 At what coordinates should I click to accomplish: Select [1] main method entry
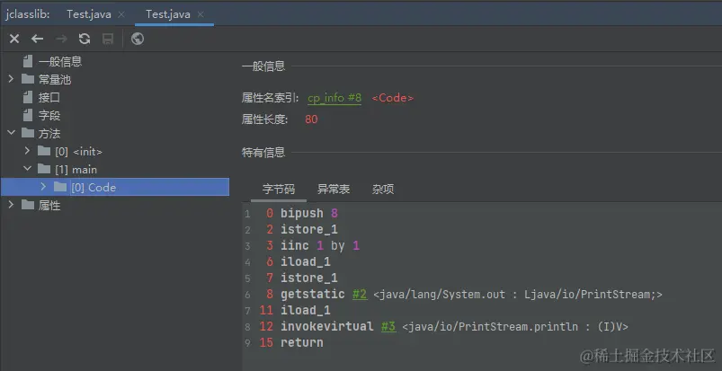point(76,170)
